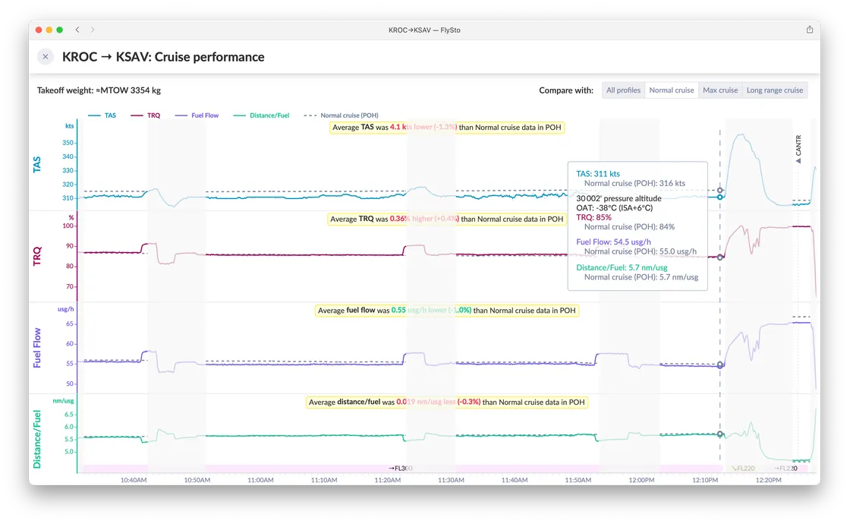Toggle Distance/Fuel legend entry
This screenshot has width=850, height=524.
pos(261,115)
